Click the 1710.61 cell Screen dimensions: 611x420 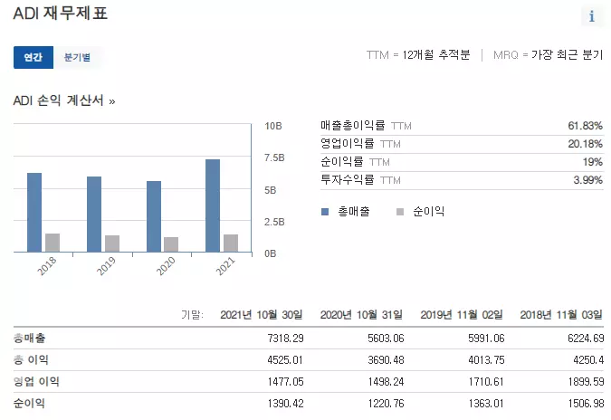pyautogui.click(x=486, y=382)
